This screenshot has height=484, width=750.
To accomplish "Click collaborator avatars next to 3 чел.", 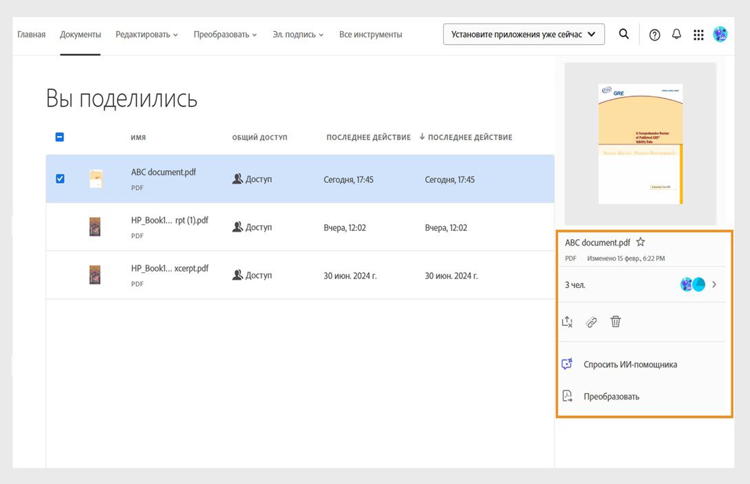I will [x=693, y=285].
